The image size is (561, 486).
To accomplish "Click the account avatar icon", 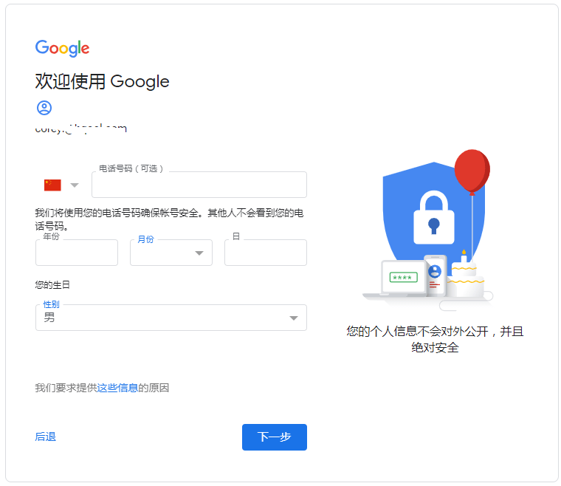I will tap(44, 108).
